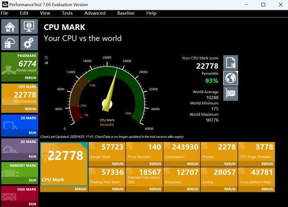288x207 pixels.
Task: Click the small chart icon below help
Action: 46,63
